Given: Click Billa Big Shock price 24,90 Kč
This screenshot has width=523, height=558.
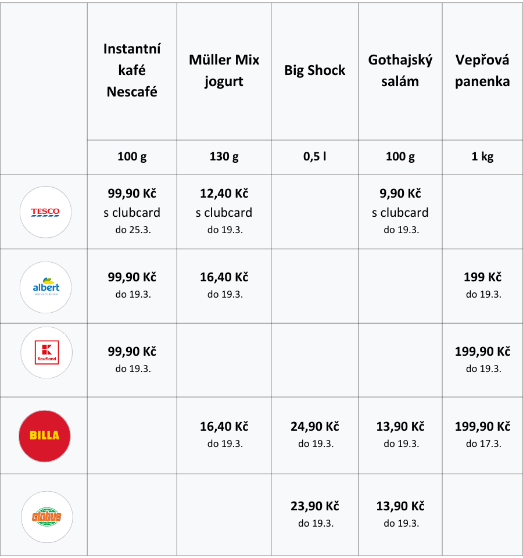Looking at the screenshot, I should tap(315, 426).
